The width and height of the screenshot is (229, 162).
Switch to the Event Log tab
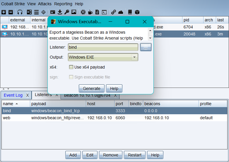coord(13,95)
